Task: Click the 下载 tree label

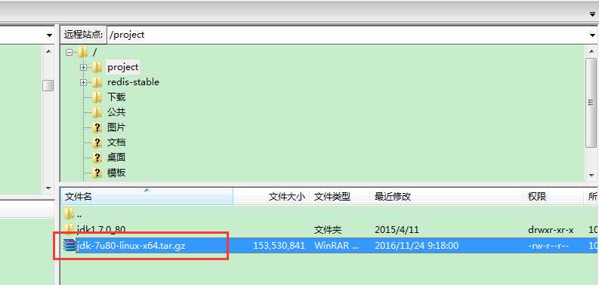Action: tap(116, 97)
